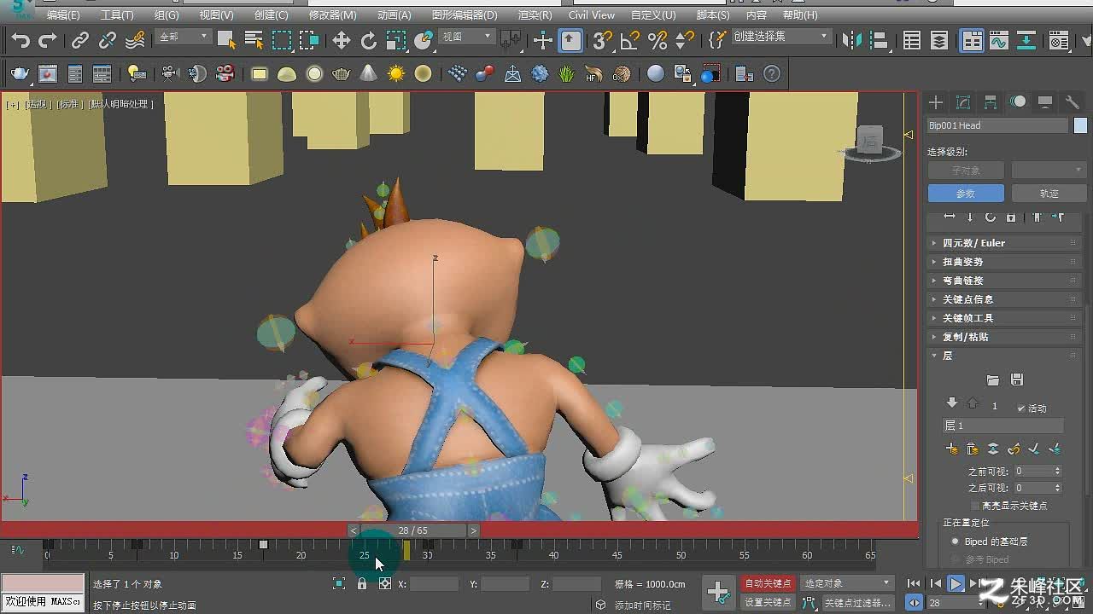
Task: Expand the 扭曲姿势 rollout
Action: coord(1004,262)
